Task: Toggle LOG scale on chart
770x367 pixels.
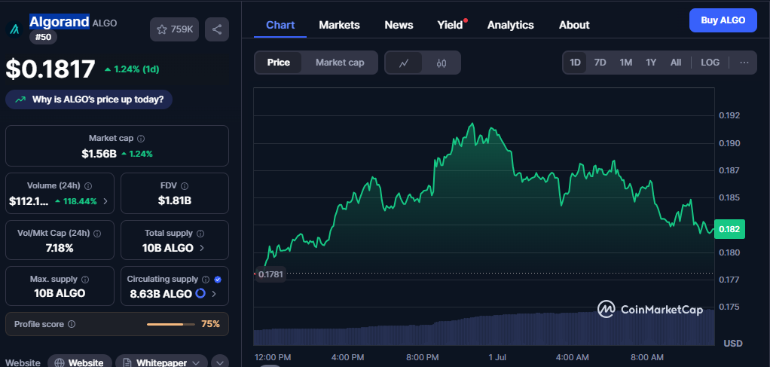Action: [710, 63]
